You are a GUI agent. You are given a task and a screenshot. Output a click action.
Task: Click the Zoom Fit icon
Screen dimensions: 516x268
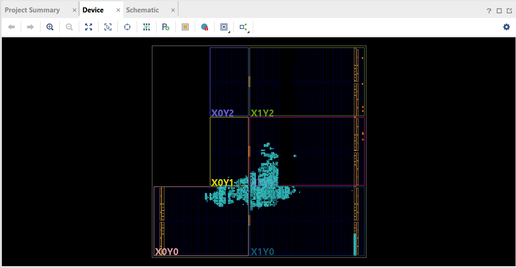click(88, 27)
